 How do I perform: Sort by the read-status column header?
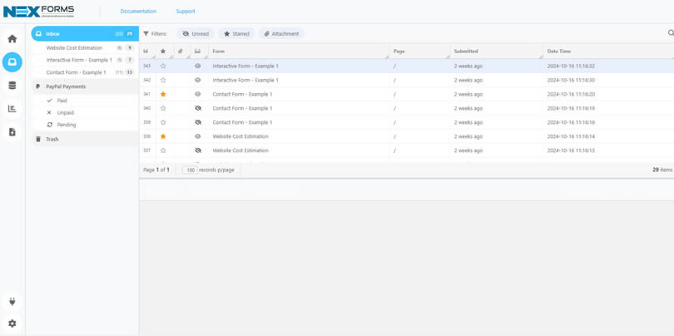[200, 51]
